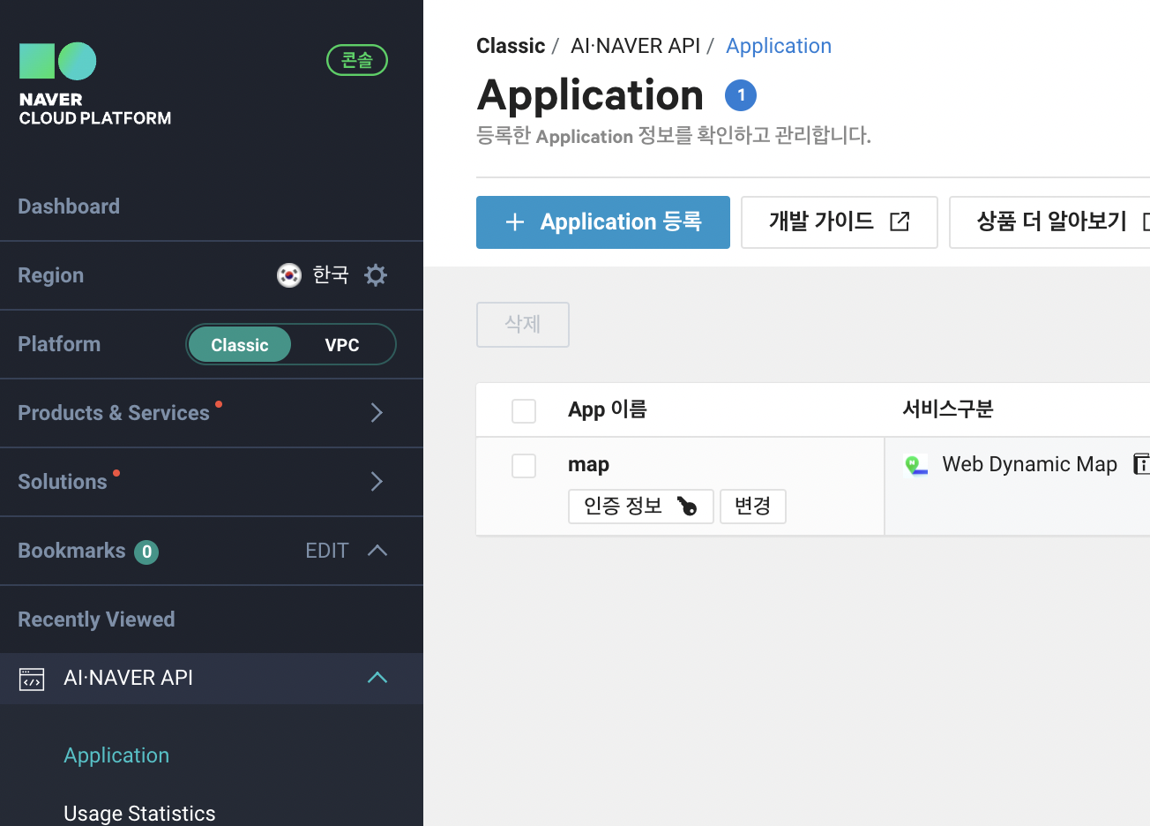Expand the Products & Services chevron
Image resolution: width=1150 pixels, height=826 pixels.
(377, 413)
